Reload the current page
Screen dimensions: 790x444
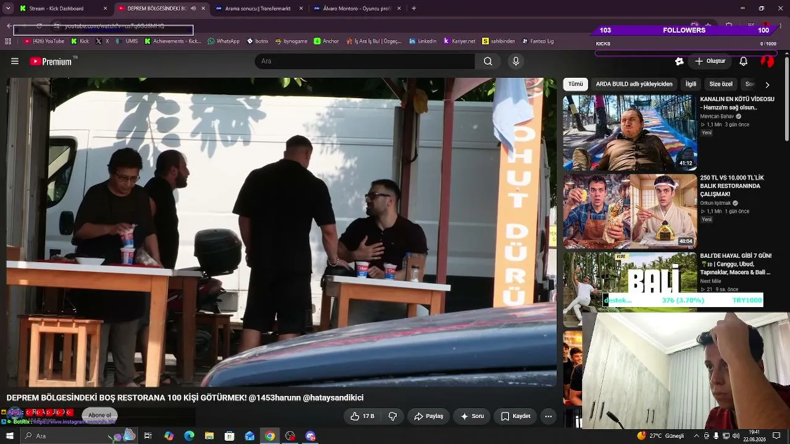[39, 26]
